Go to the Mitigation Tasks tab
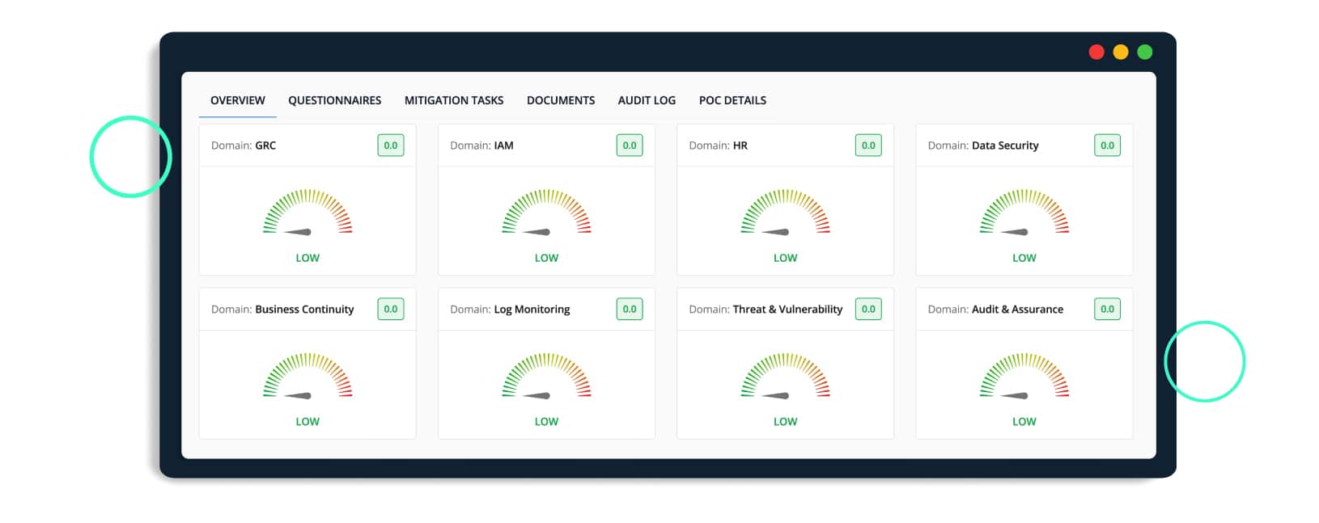This screenshot has height=523, width=1319. coord(454,100)
